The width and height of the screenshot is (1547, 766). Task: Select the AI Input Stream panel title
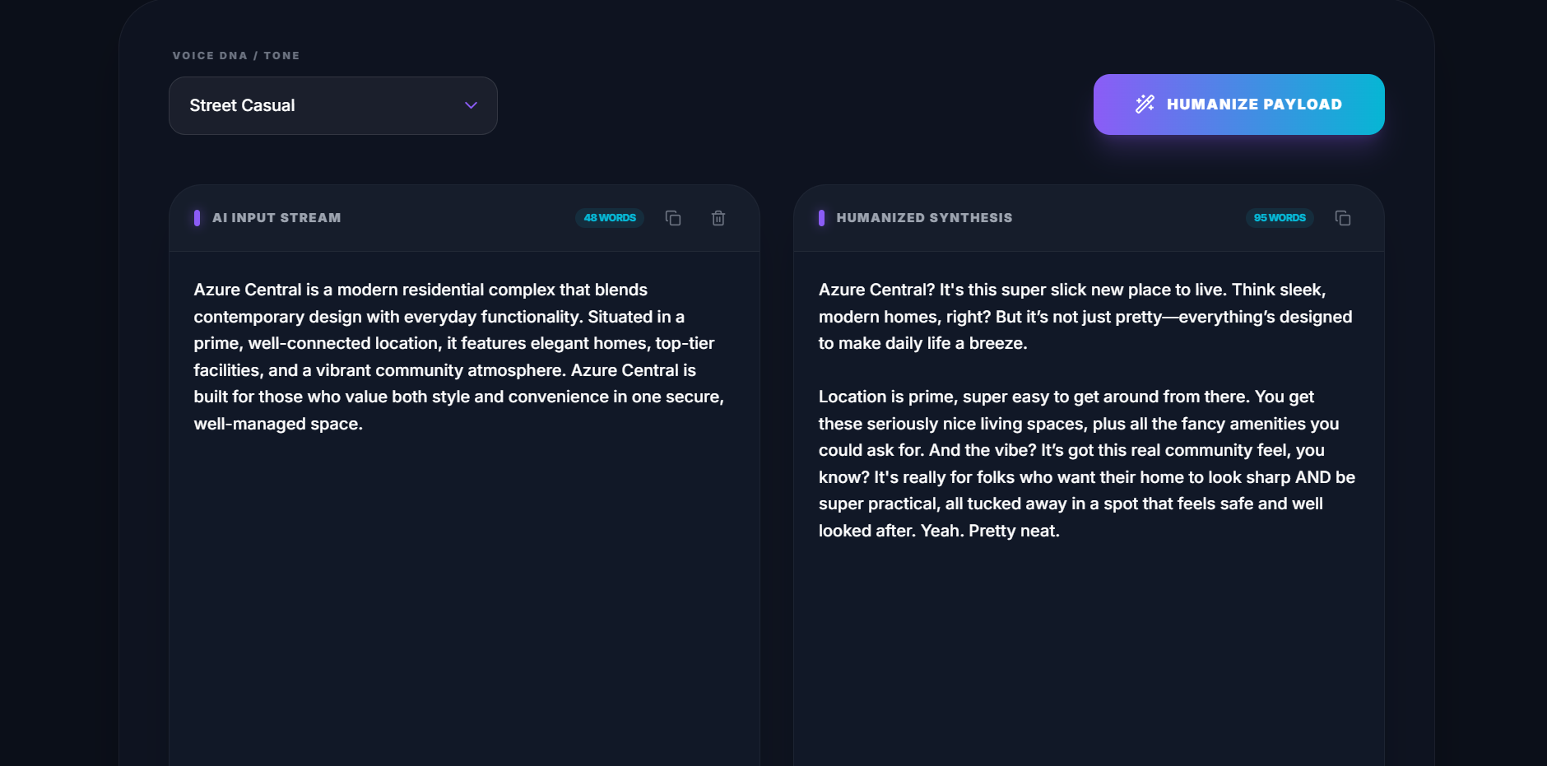point(276,218)
